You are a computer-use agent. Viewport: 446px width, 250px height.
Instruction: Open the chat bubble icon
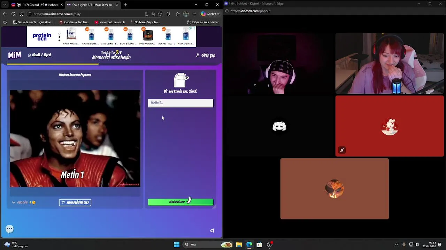(x=9, y=229)
